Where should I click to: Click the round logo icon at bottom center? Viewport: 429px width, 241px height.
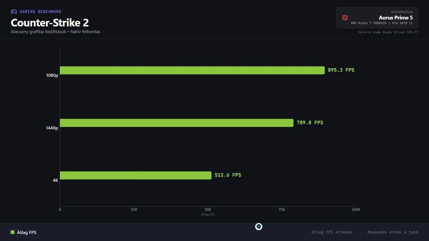[x=259, y=227]
